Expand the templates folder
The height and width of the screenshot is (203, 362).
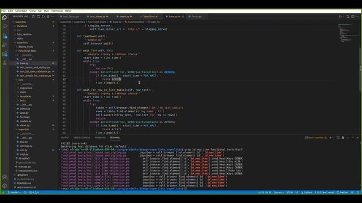click(x=25, y=96)
